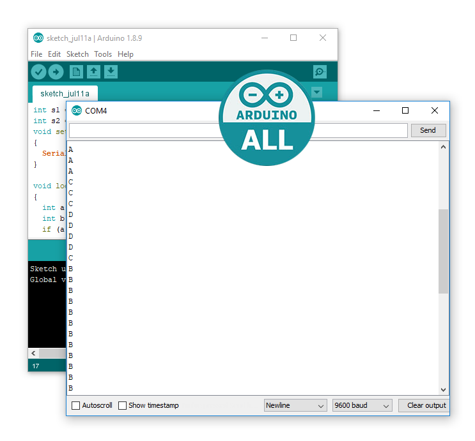
Task: Focus the serial input text field
Action: (x=238, y=130)
